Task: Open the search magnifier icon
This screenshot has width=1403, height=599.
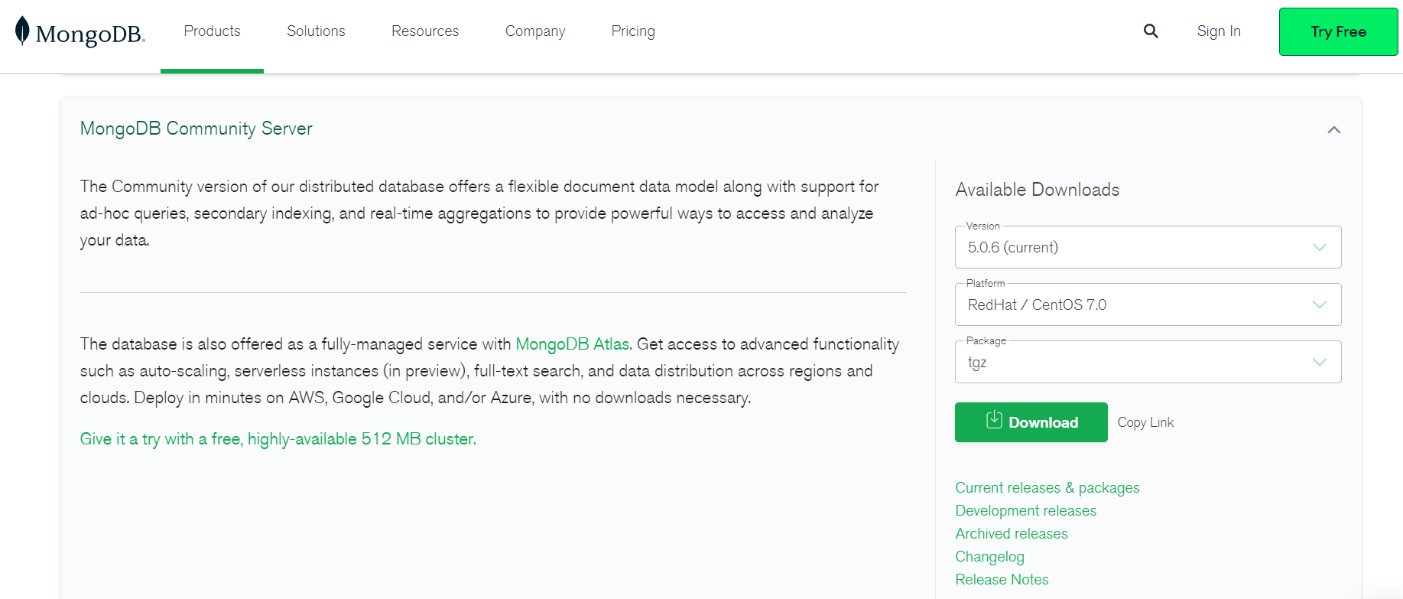Action: click(1151, 31)
